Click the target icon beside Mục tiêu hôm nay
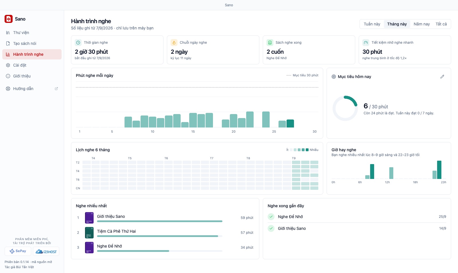 coord(334,77)
